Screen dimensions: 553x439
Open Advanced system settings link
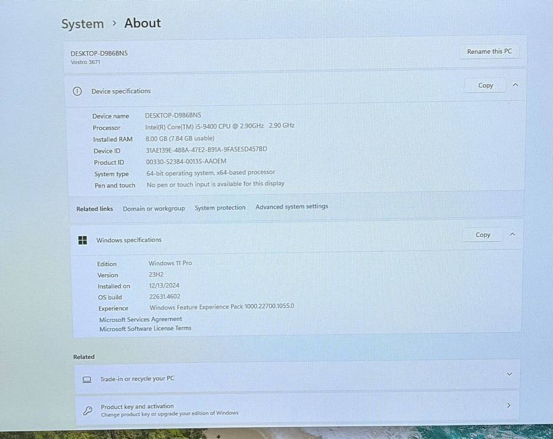[292, 207]
